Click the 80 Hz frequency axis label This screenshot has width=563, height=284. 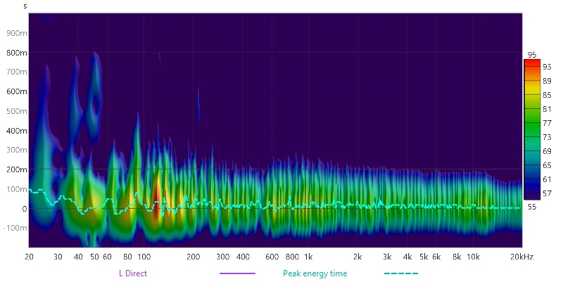[127, 257]
